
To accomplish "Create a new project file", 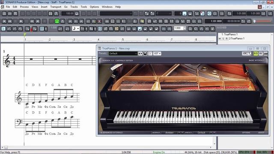I will (4, 13).
